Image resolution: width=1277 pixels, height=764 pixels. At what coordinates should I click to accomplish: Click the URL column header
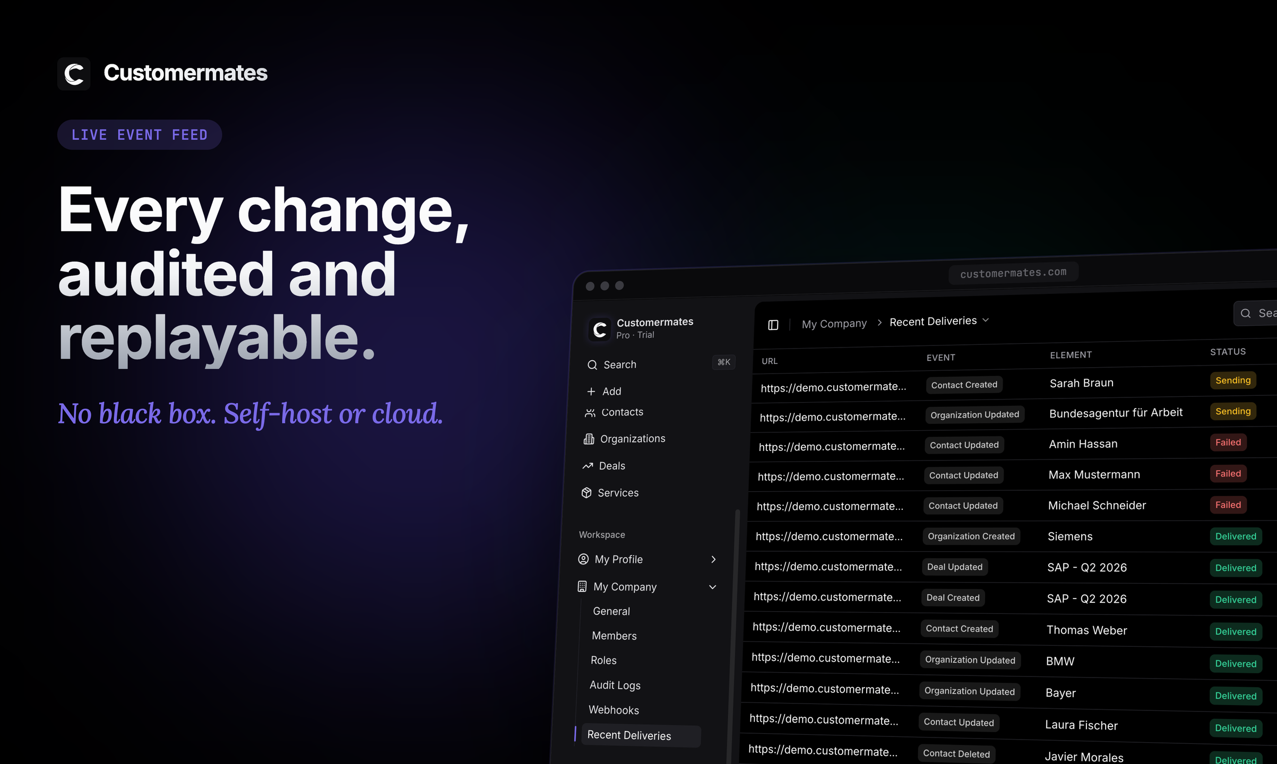[x=770, y=361]
